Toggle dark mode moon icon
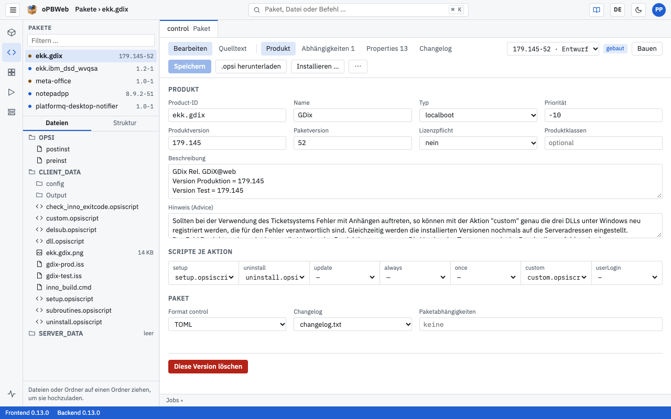Image resolution: width=671 pixels, height=419 pixels. [638, 9]
